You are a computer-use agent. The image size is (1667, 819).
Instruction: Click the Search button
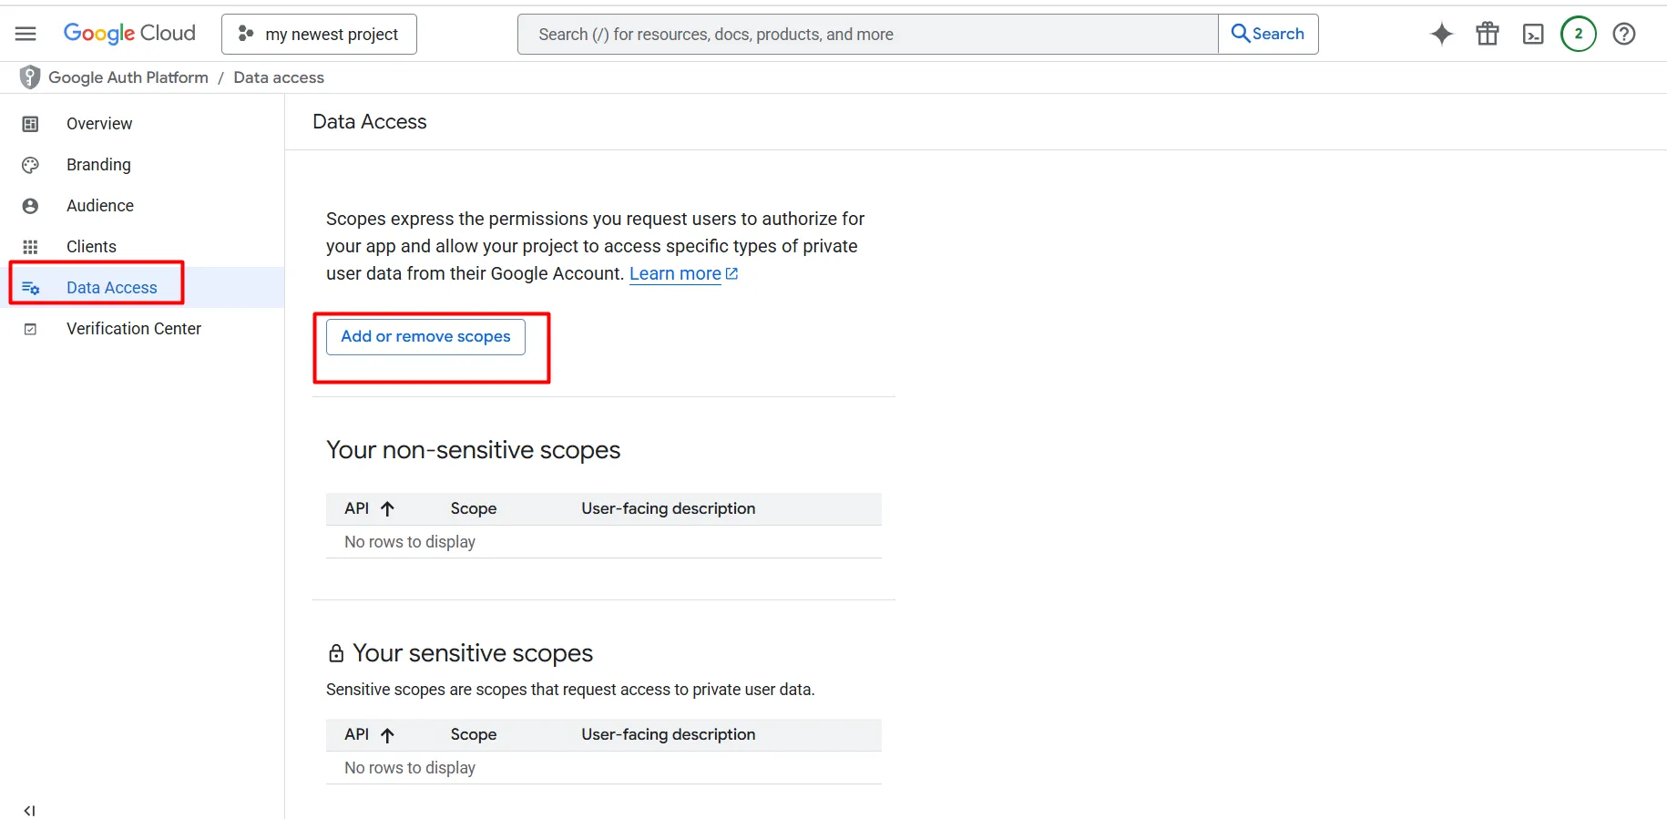click(1268, 34)
